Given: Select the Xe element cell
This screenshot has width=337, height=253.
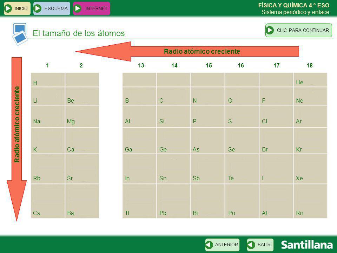Looking at the screenshot, I should click(x=310, y=169).
